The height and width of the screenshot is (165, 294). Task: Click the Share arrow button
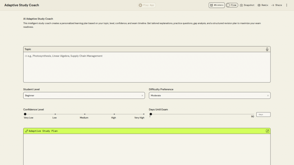tap(276, 5)
